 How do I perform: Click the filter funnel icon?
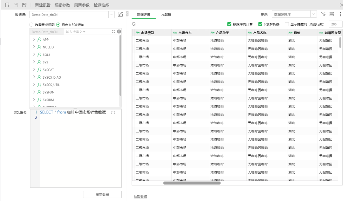[x=323, y=14]
